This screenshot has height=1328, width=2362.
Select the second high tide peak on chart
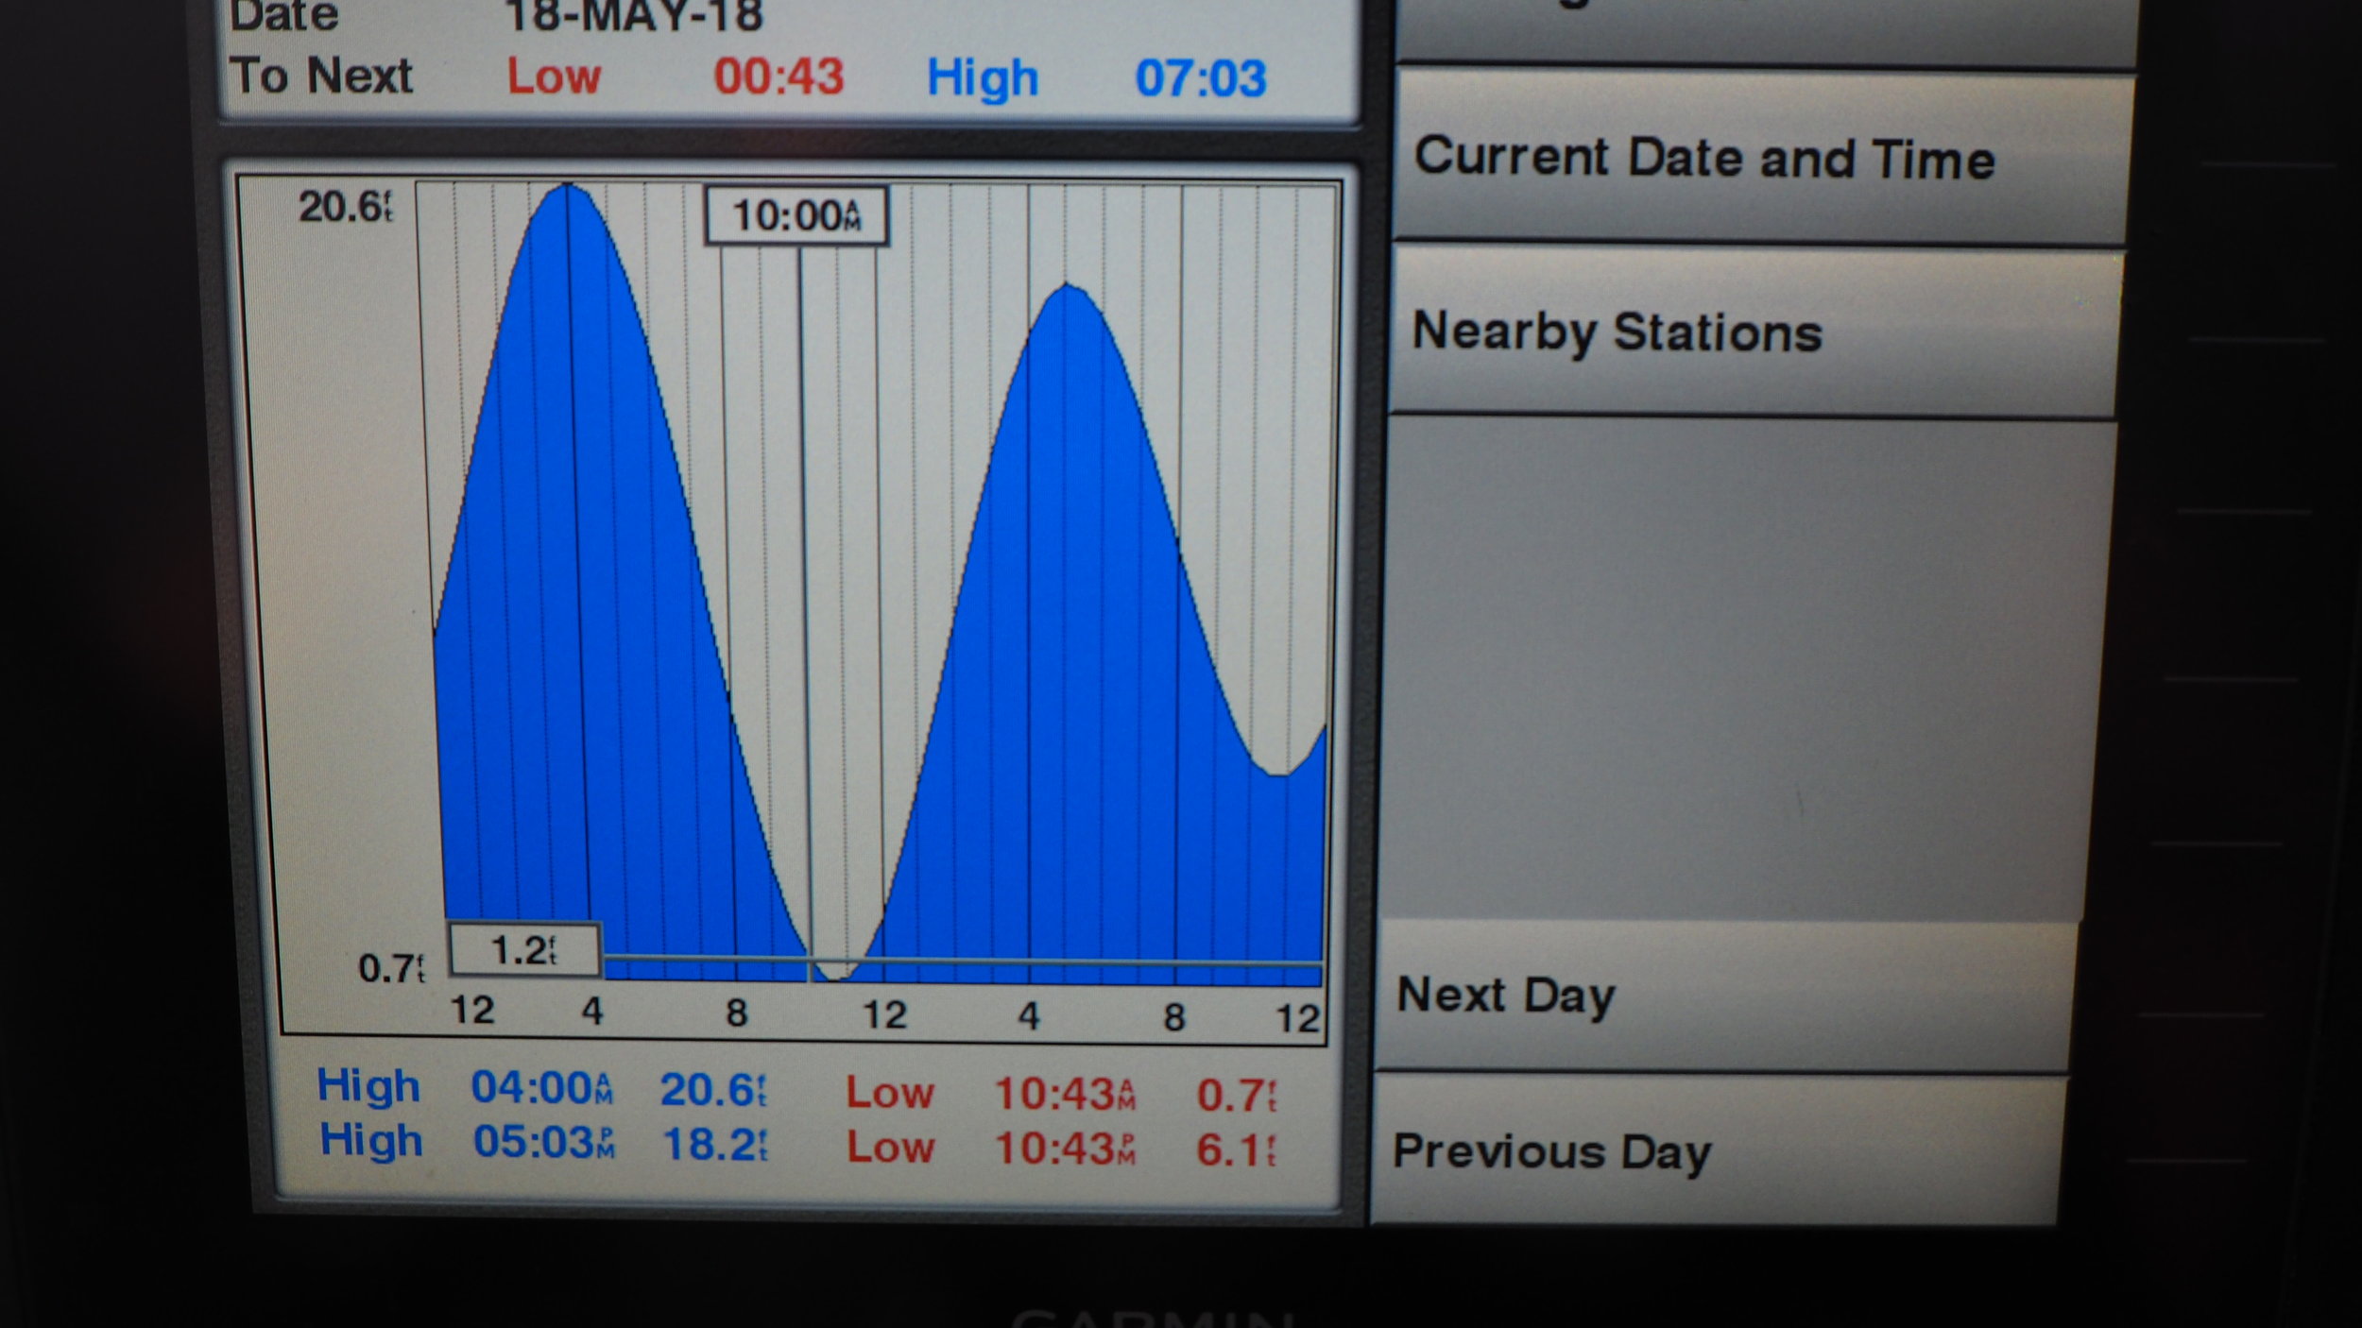coord(1067,286)
